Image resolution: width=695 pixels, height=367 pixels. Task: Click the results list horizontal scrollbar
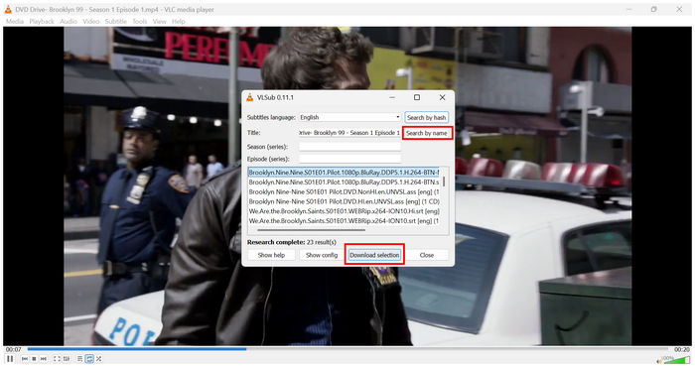[311, 230]
